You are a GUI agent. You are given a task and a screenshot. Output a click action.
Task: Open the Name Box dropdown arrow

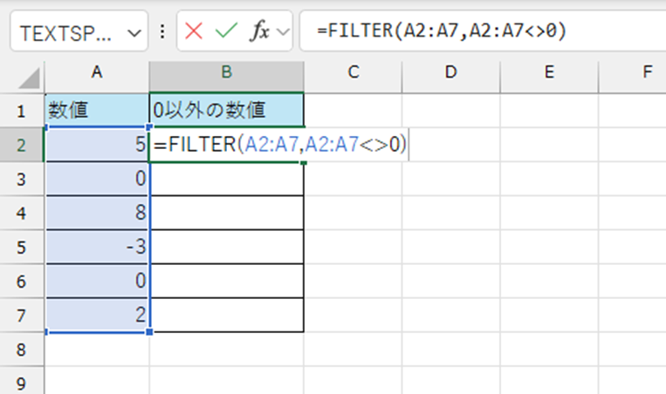click(133, 33)
